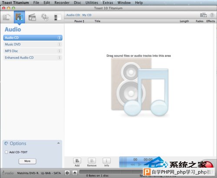The image size is (217, 178).
Task: Click the Matshita DVD-R recorder name
Action: pyautogui.click(x=39, y=173)
